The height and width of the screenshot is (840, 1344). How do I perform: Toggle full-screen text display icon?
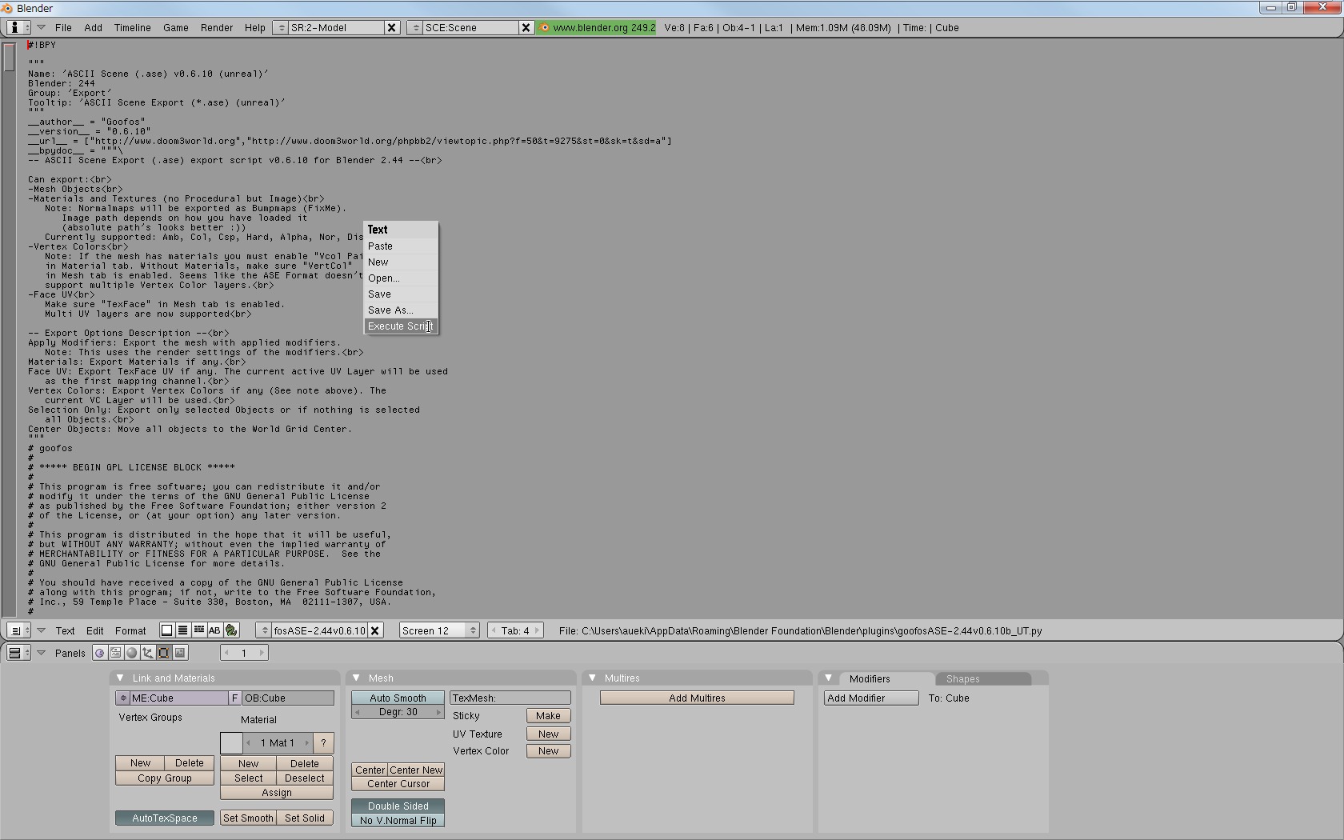pos(166,630)
